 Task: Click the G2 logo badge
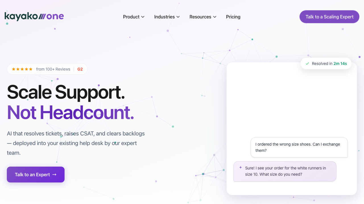coord(80,69)
